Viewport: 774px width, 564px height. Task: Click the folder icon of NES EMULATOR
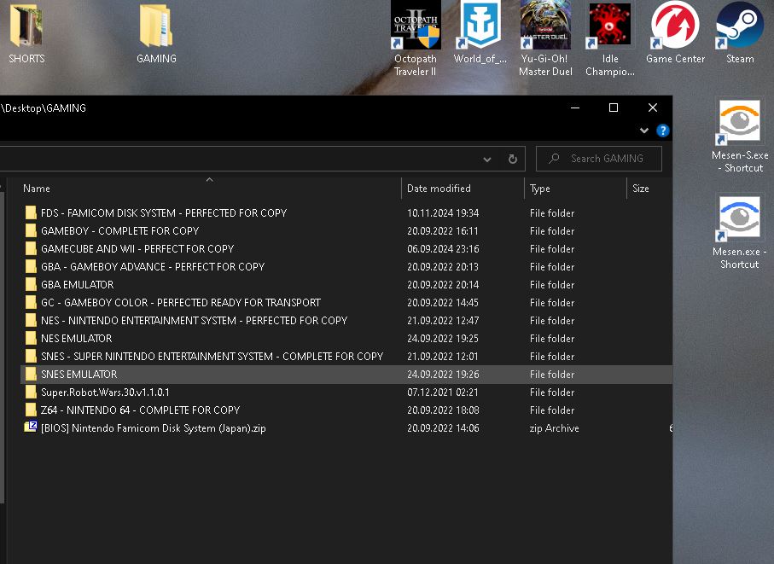pos(31,338)
